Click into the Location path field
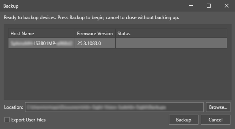 pos(114,107)
